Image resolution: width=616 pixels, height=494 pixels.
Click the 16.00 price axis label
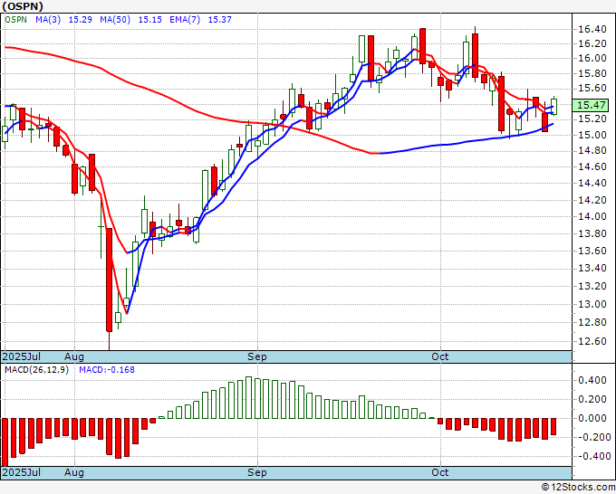pyautogui.click(x=592, y=58)
